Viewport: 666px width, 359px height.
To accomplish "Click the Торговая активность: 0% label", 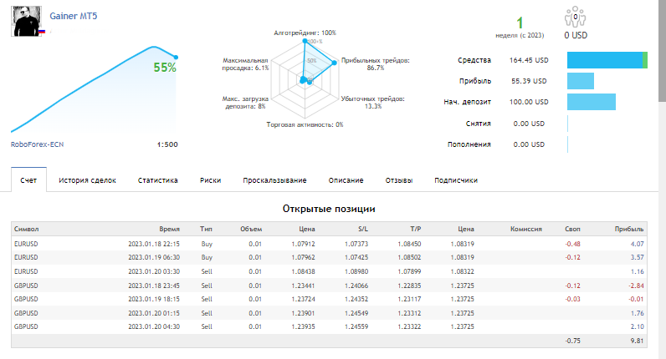I will point(305,124).
